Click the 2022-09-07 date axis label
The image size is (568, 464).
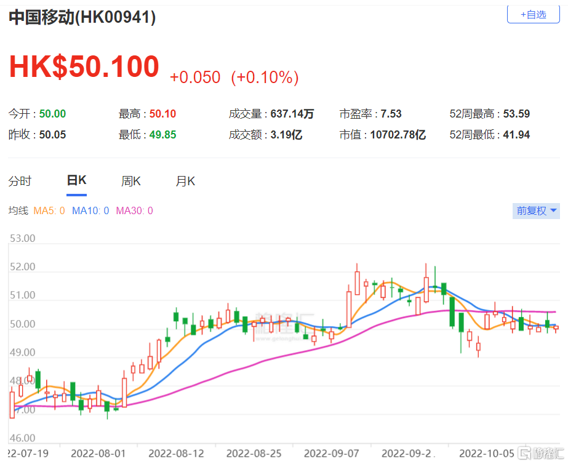point(332,454)
